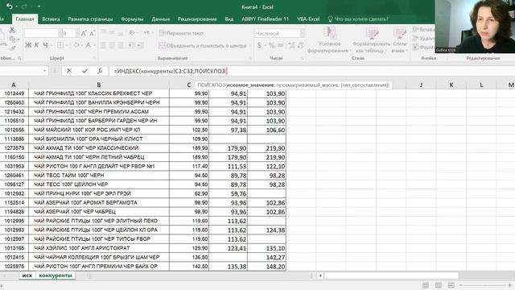Open 'Форматировать как таблицу' gallery
The image size is (515, 290).
[371, 40]
